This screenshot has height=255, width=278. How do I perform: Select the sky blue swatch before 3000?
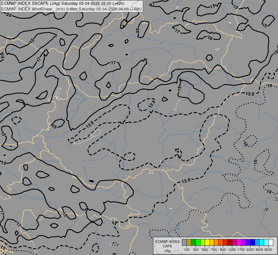click(x=257, y=243)
